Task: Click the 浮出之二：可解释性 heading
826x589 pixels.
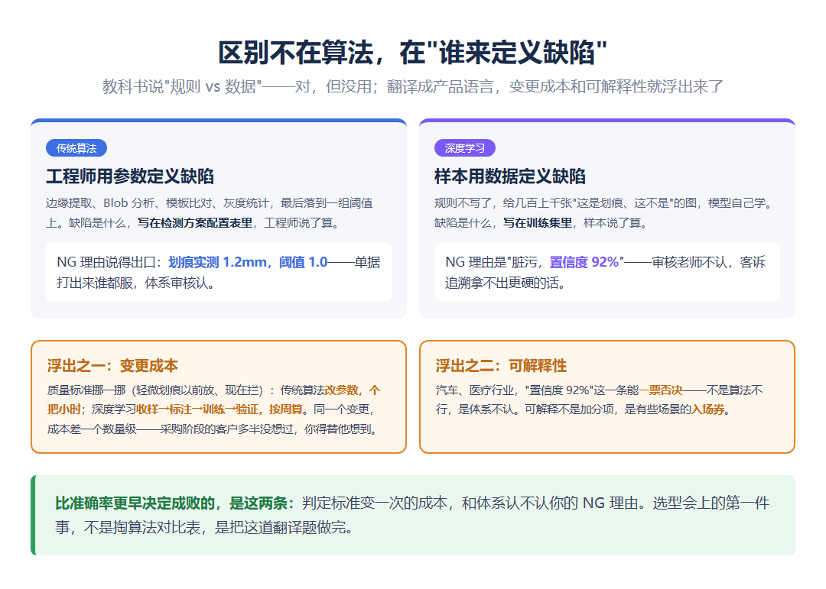Action: coord(501,365)
